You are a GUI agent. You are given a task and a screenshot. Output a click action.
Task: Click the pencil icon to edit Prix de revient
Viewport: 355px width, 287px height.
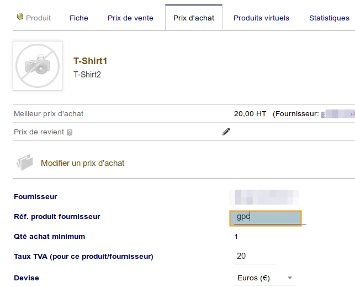(x=226, y=132)
